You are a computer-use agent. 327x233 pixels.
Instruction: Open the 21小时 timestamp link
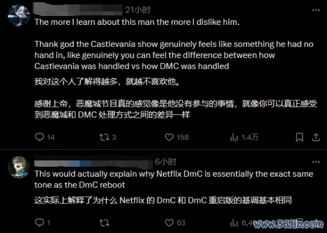(x=138, y=9)
